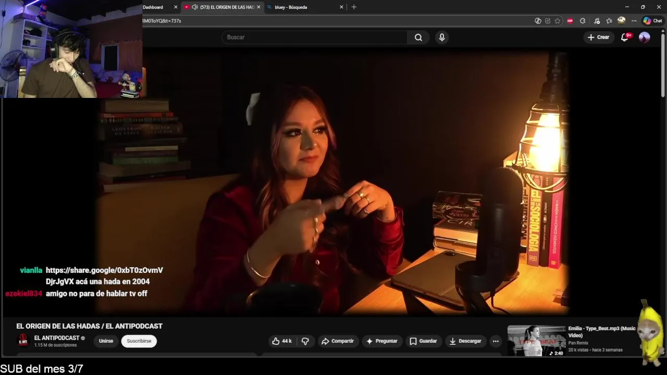Open a new browser tab

(x=354, y=7)
